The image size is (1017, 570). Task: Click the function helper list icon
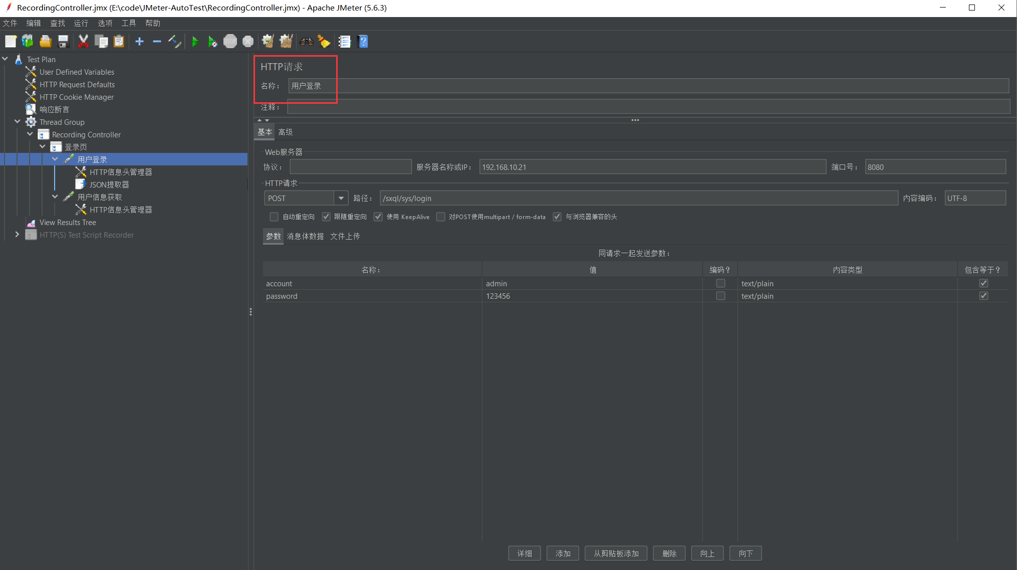345,42
